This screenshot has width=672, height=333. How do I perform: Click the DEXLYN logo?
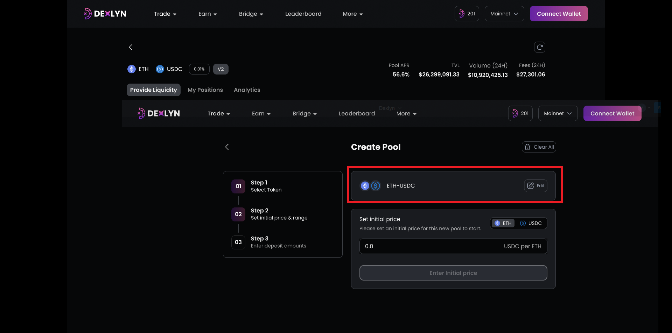click(105, 13)
